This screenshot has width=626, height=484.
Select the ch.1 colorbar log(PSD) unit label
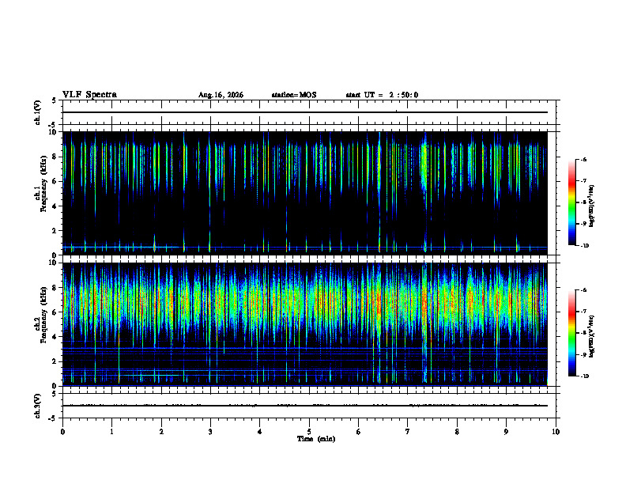(592, 206)
